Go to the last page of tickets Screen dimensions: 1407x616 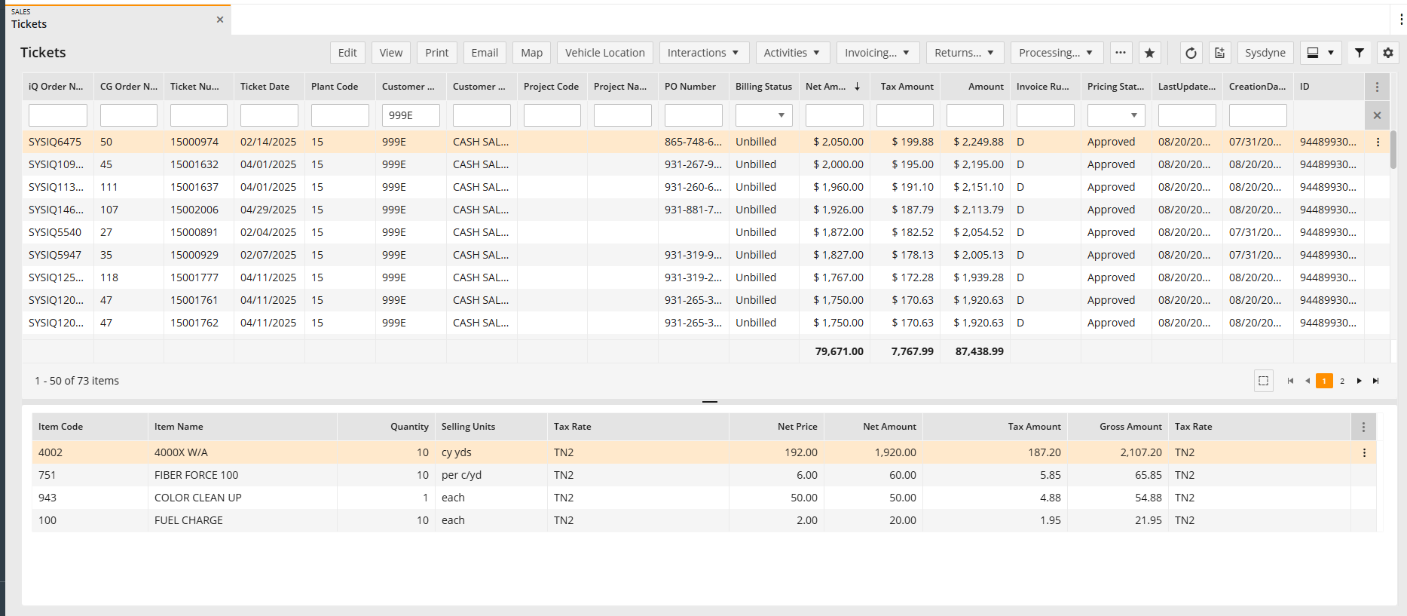click(1375, 381)
